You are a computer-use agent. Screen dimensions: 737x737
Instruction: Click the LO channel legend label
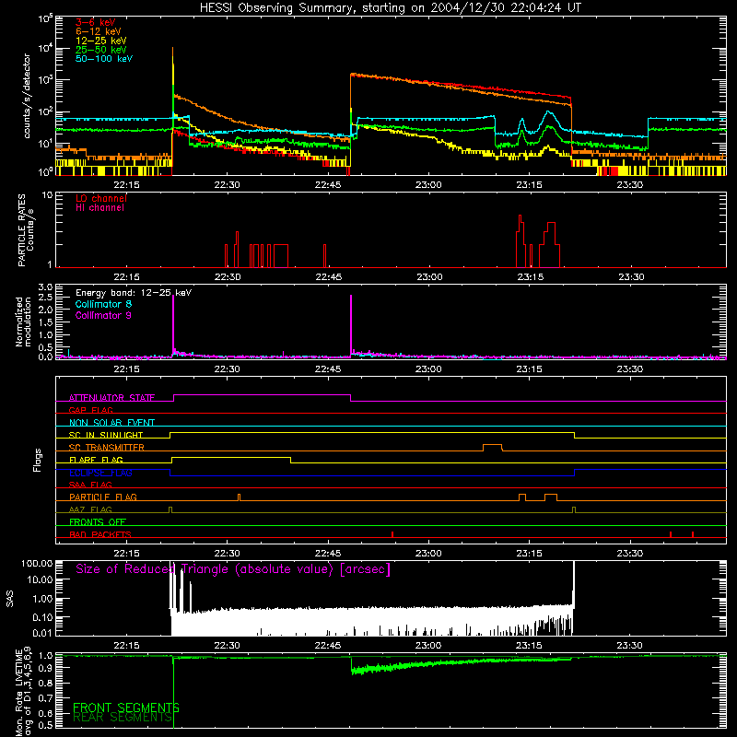pyautogui.click(x=101, y=198)
